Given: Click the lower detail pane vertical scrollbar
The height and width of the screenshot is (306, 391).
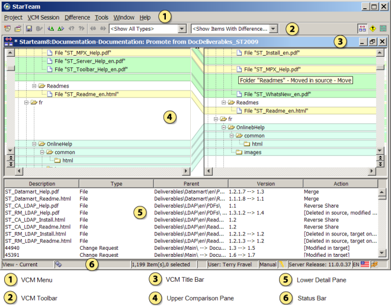Looking at the screenshot, I should coord(382,225).
